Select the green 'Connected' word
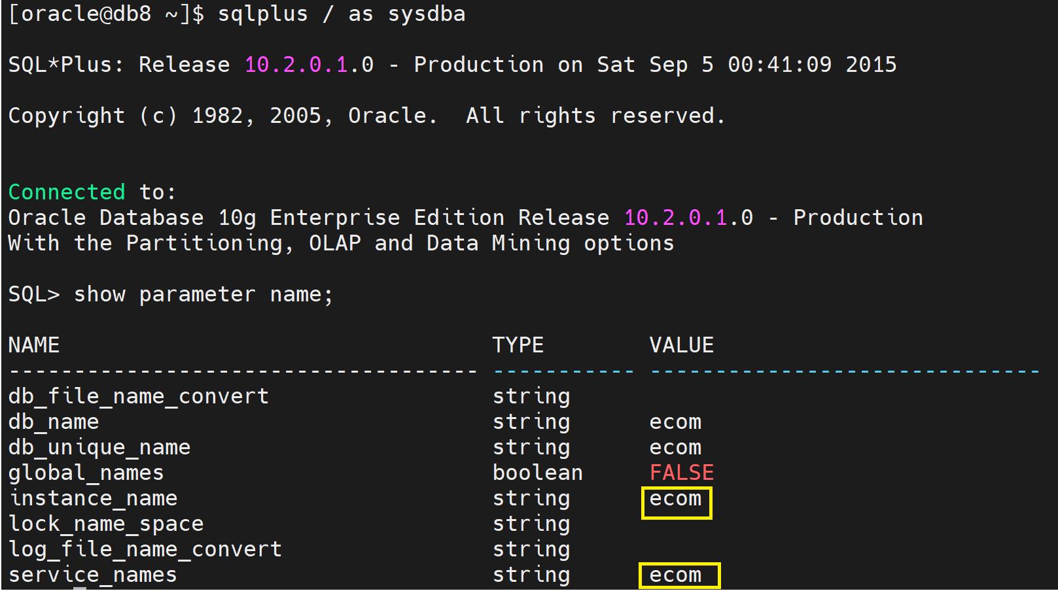The height and width of the screenshot is (591, 1058). [x=67, y=192]
